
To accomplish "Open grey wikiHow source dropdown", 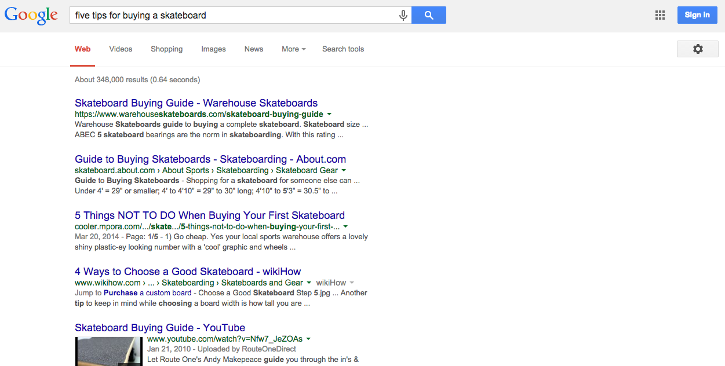I will tap(334, 283).
